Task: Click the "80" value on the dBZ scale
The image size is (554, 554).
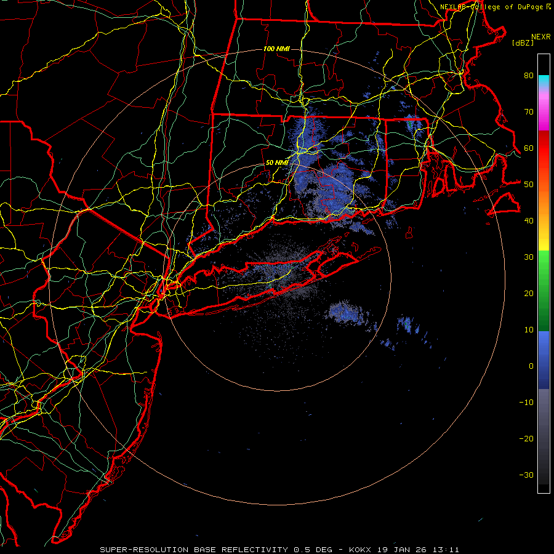Action: click(x=529, y=76)
